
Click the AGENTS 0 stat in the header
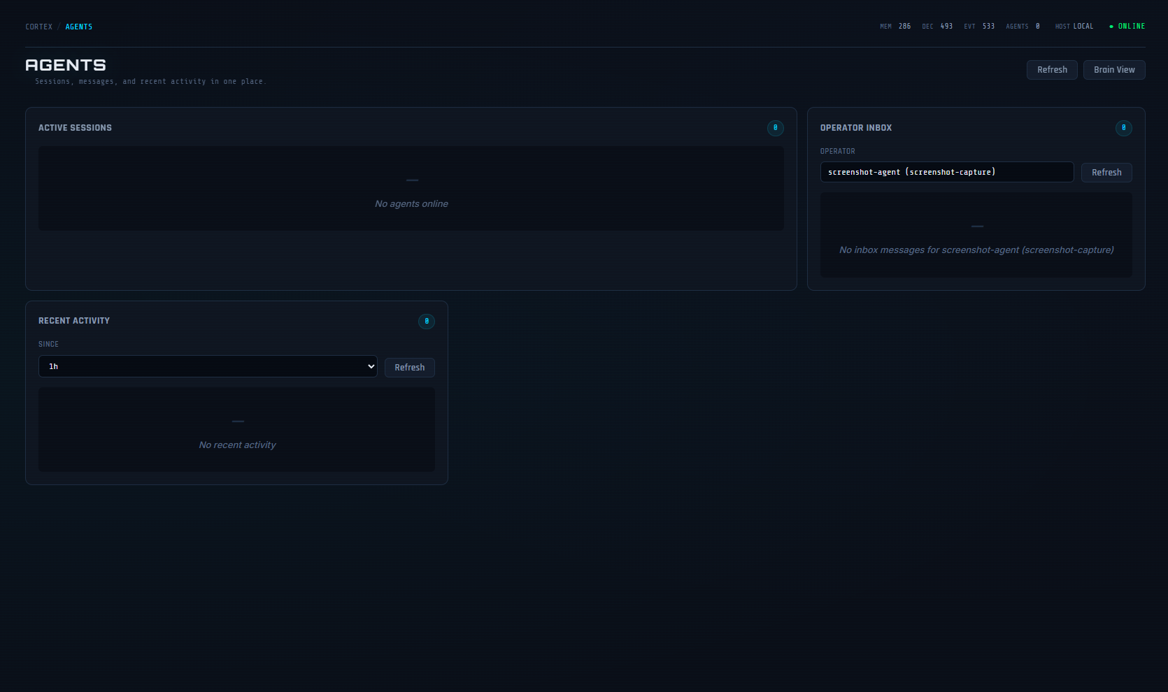[x=1023, y=27]
